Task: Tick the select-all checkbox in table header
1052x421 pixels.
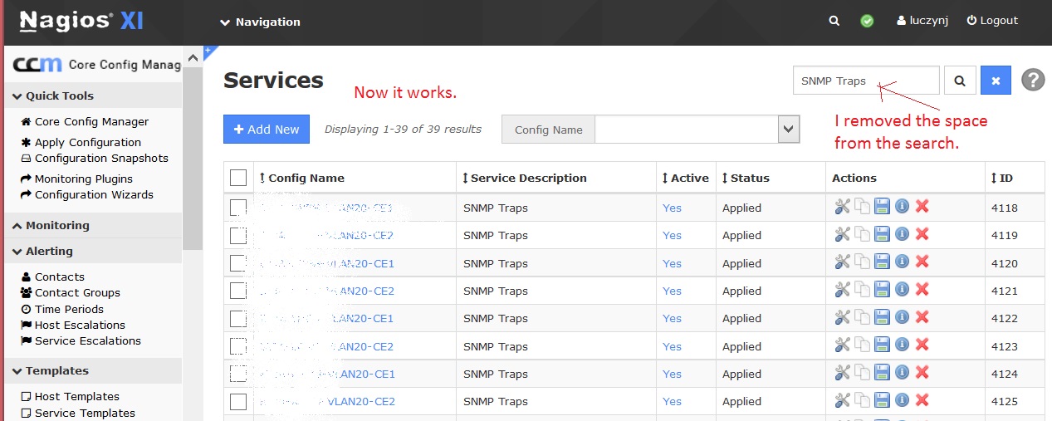Action: (x=238, y=178)
